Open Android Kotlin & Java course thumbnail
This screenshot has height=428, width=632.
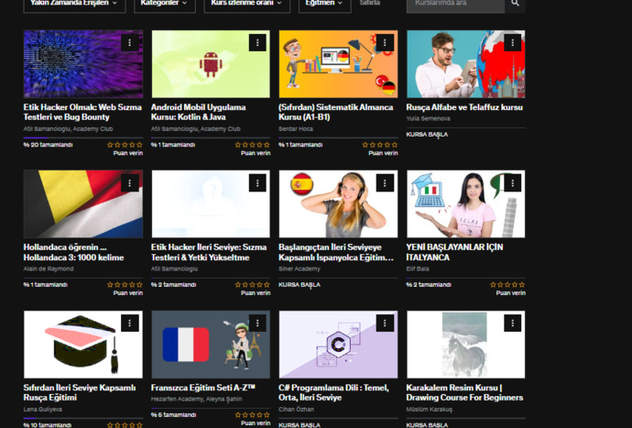tap(211, 64)
